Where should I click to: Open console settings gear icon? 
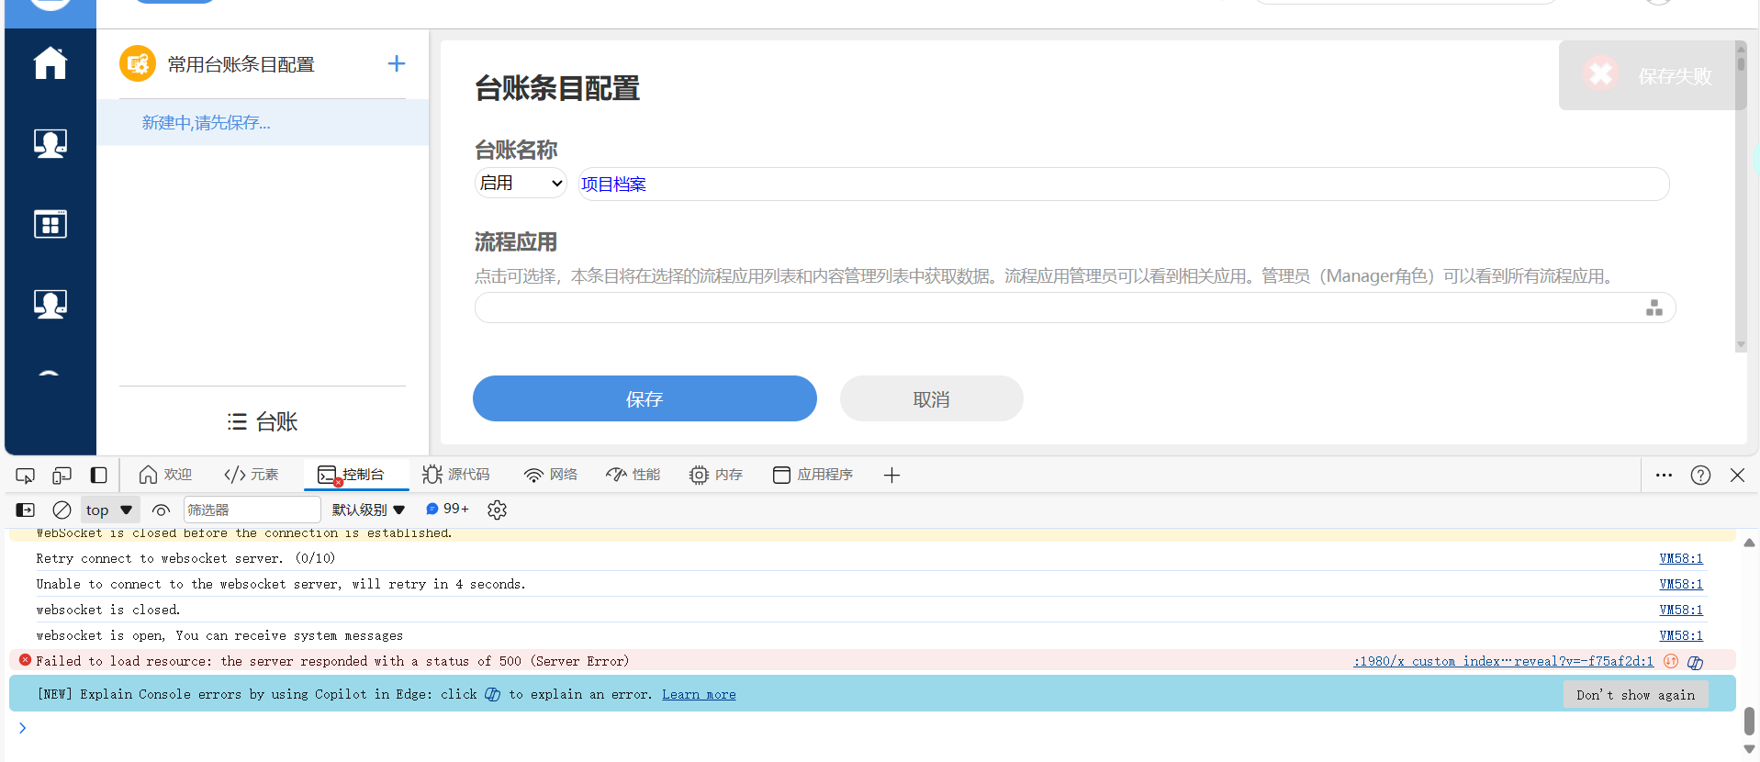click(x=497, y=510)
